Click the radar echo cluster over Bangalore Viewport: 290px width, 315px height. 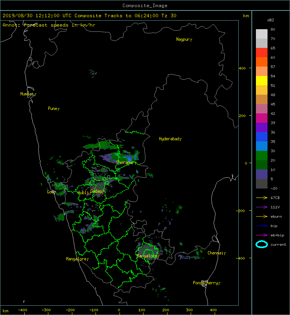point(148,251)
